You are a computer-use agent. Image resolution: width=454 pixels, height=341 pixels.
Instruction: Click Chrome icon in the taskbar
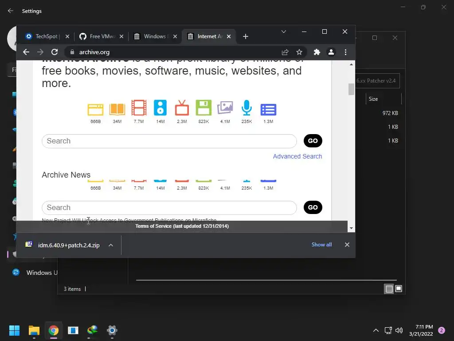click(54, 330)
